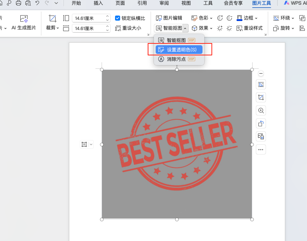Increase height with the up stepper arrow
Screen dimensions: 307x241
107,16
